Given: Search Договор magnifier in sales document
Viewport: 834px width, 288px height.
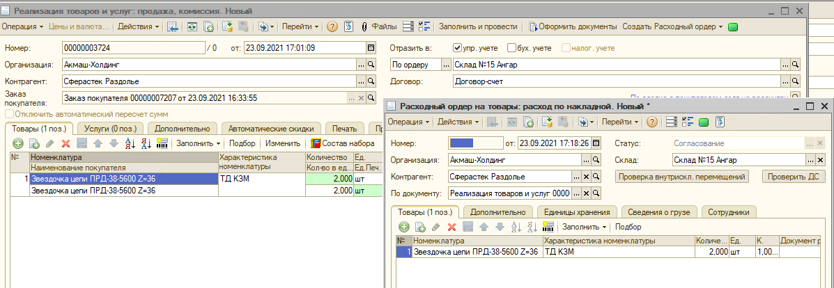Looking at the screenshot, I should pos(795,82).
